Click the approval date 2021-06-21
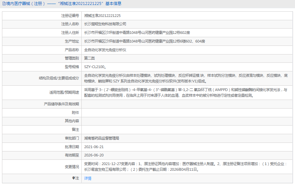Viewport: 295px width, 185px height. pos(94,147)
